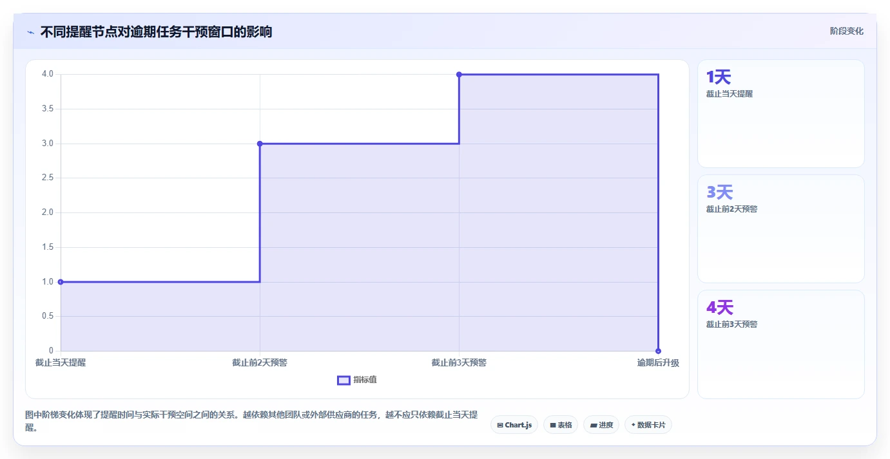Click the 截止前3天预警 caption in the 4天 card
The image size is (890, 459).
tap(731, 324)
